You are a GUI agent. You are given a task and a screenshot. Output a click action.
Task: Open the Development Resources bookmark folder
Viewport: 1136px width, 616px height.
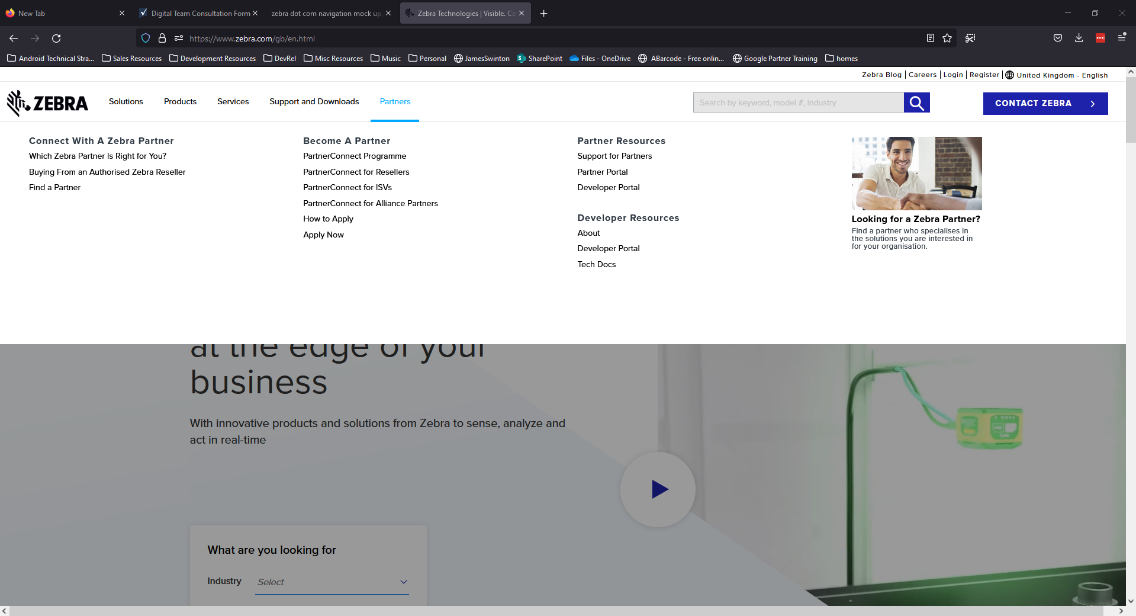point(213,59)
